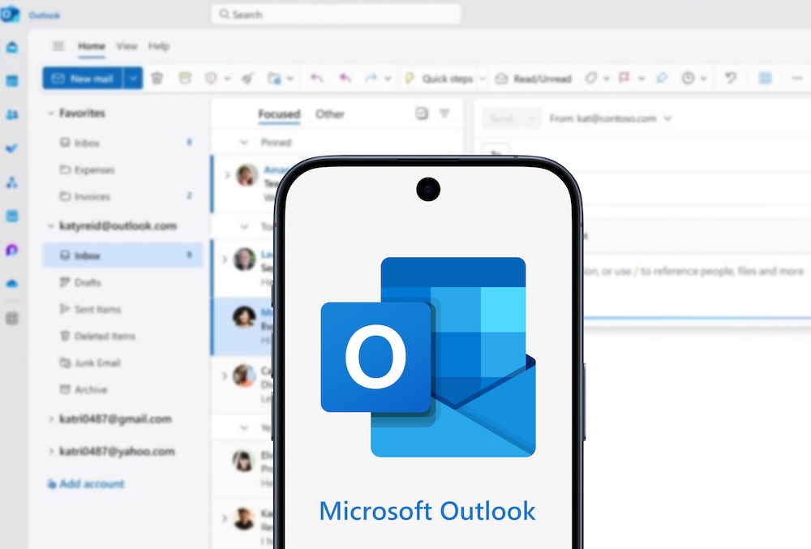
Task: Open the Help ribbon tab
Action: [x=159, y=46]
